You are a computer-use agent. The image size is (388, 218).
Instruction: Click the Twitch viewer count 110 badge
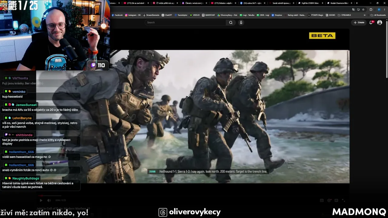[x=98, y=65]
